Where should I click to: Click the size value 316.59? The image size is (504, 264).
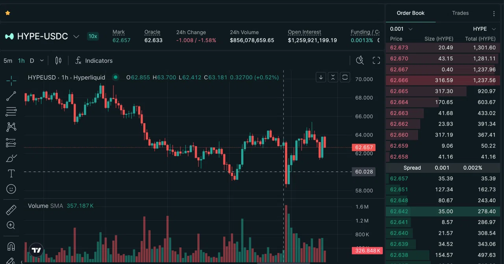point(444,80)
